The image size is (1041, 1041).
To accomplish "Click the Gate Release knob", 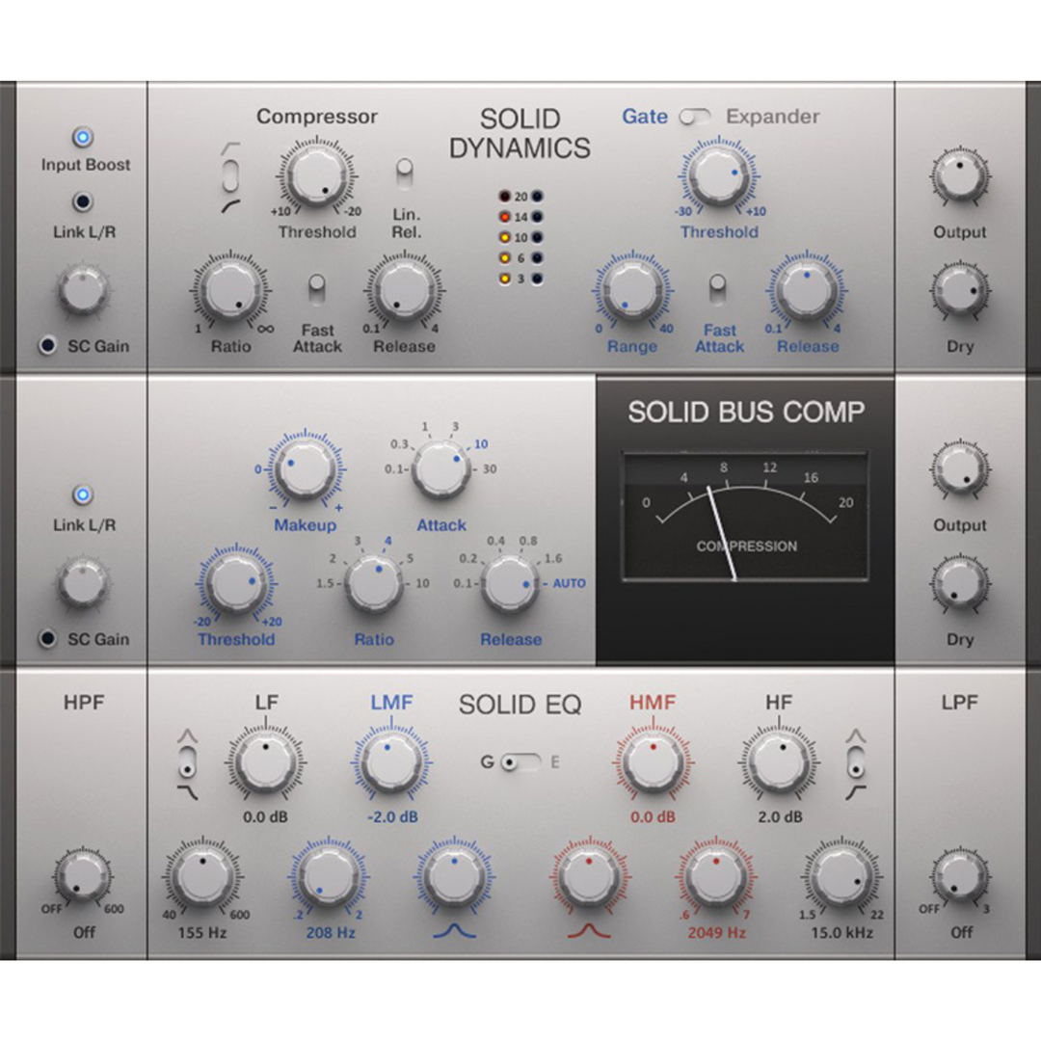I will [x=807, y=289].
